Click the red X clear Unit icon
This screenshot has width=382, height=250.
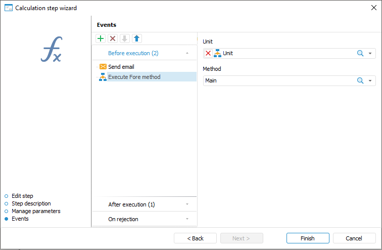click(x=208, y=53)
